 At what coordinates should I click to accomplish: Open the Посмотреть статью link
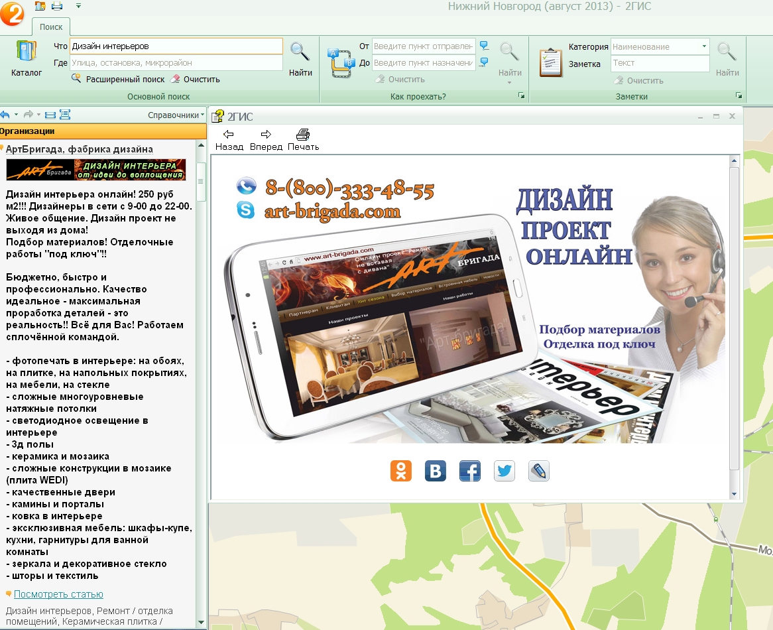tap(58, 594)
